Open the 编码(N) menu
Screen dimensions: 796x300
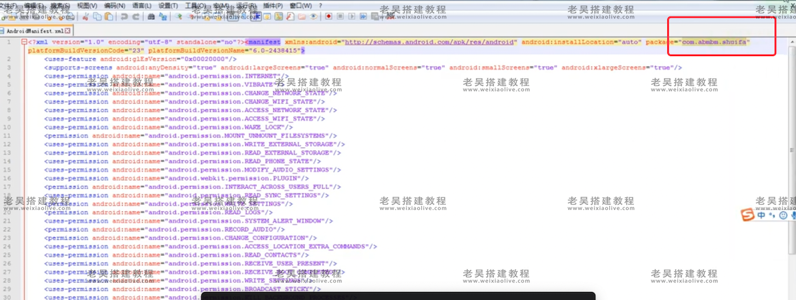[114, 5]
